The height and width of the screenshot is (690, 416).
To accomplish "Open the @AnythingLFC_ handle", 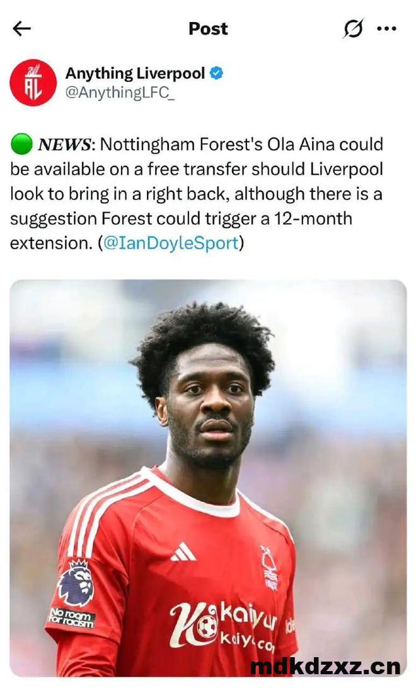I will pyautogui.click(x=120, y=93).
